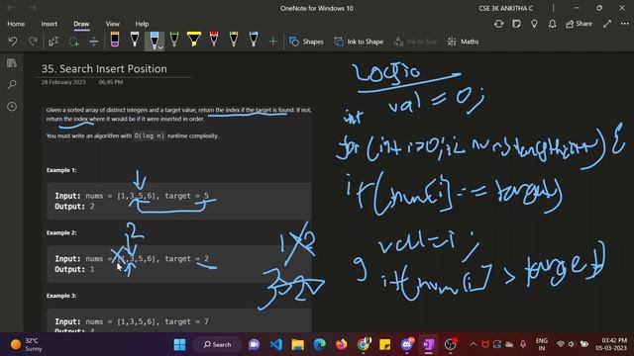The width and height of the screenshot is (634, 356).
Task: Expand hidden system tray icons
Action: tap(473, 344)
